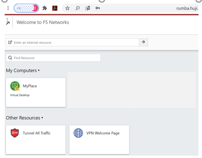Screen dimensions: 202x158
Task: Open saved passwords key icon
Action: (x=98, y=8)
